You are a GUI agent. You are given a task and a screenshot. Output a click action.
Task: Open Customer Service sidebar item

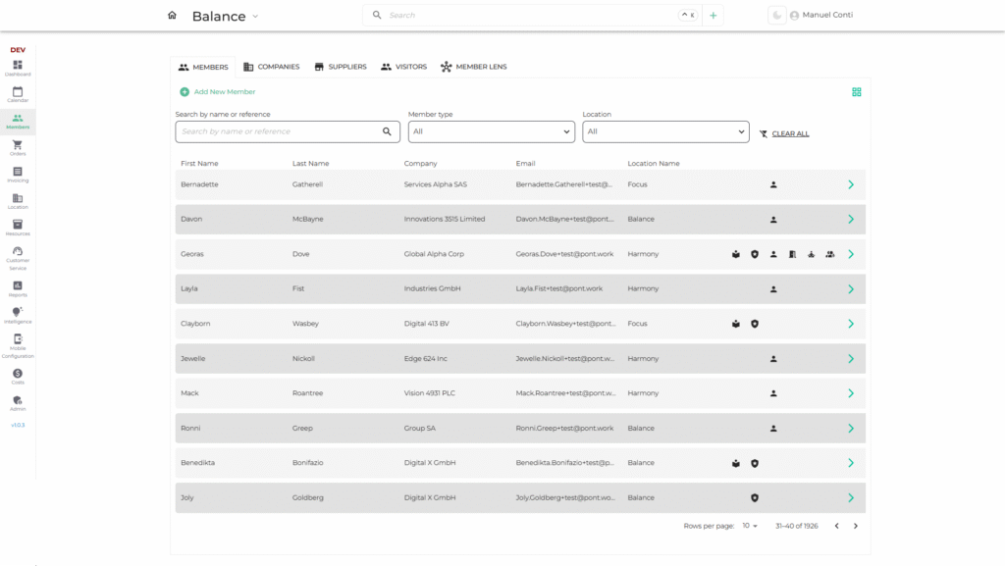pos(18,258)
